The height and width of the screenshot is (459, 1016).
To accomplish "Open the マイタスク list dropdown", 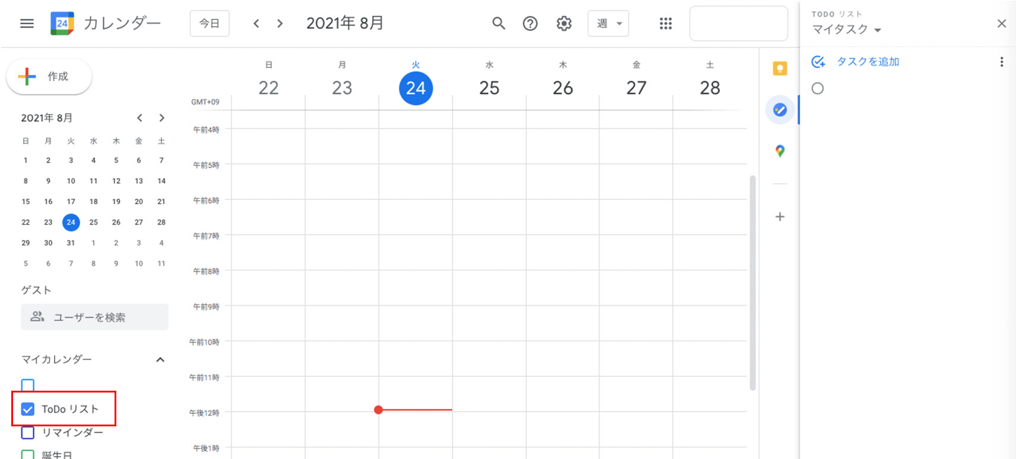I will 846,30.
